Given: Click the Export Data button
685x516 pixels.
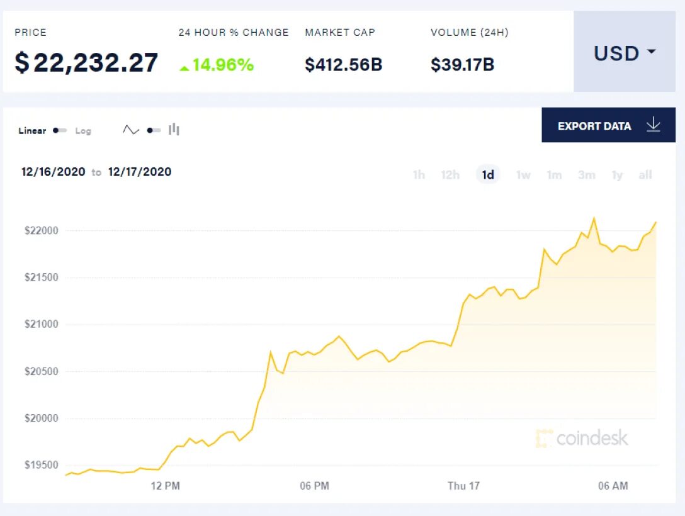Looking at the screenshot, I should tap(609, 125).
